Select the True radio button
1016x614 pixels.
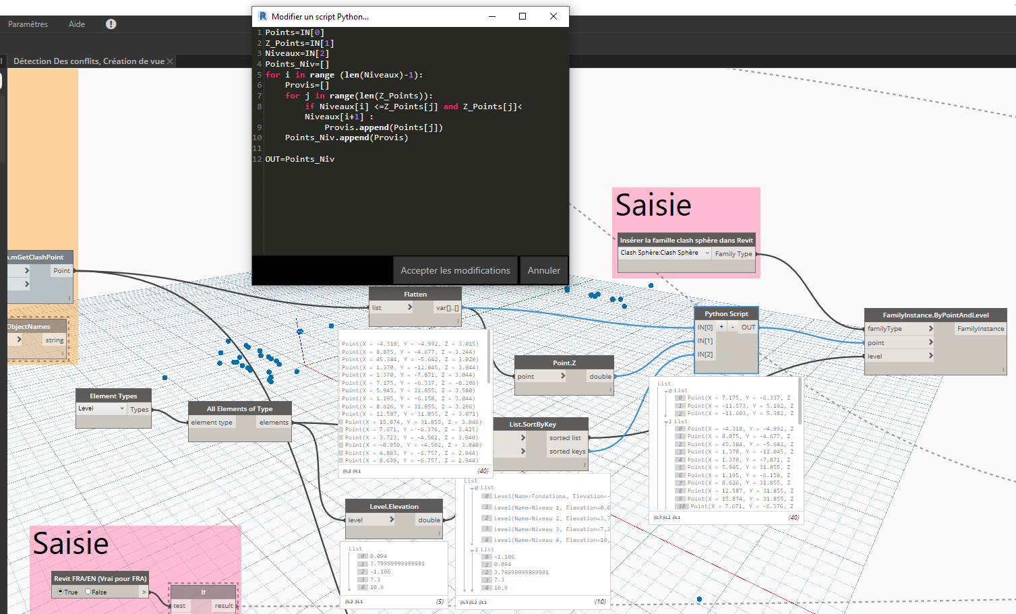click(61, 592)
